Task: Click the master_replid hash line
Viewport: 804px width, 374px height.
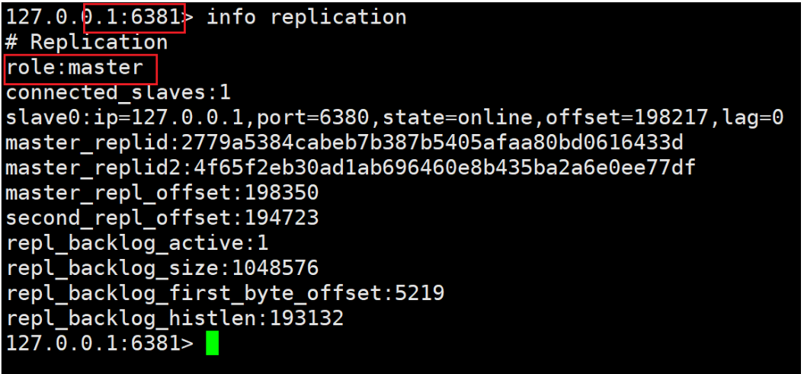Action: (x=344, y=143)
